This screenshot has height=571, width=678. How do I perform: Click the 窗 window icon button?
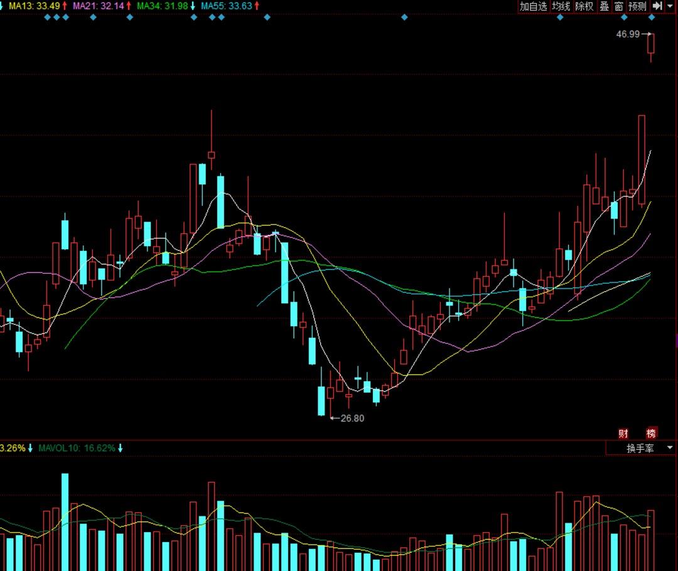click(619, 6)
